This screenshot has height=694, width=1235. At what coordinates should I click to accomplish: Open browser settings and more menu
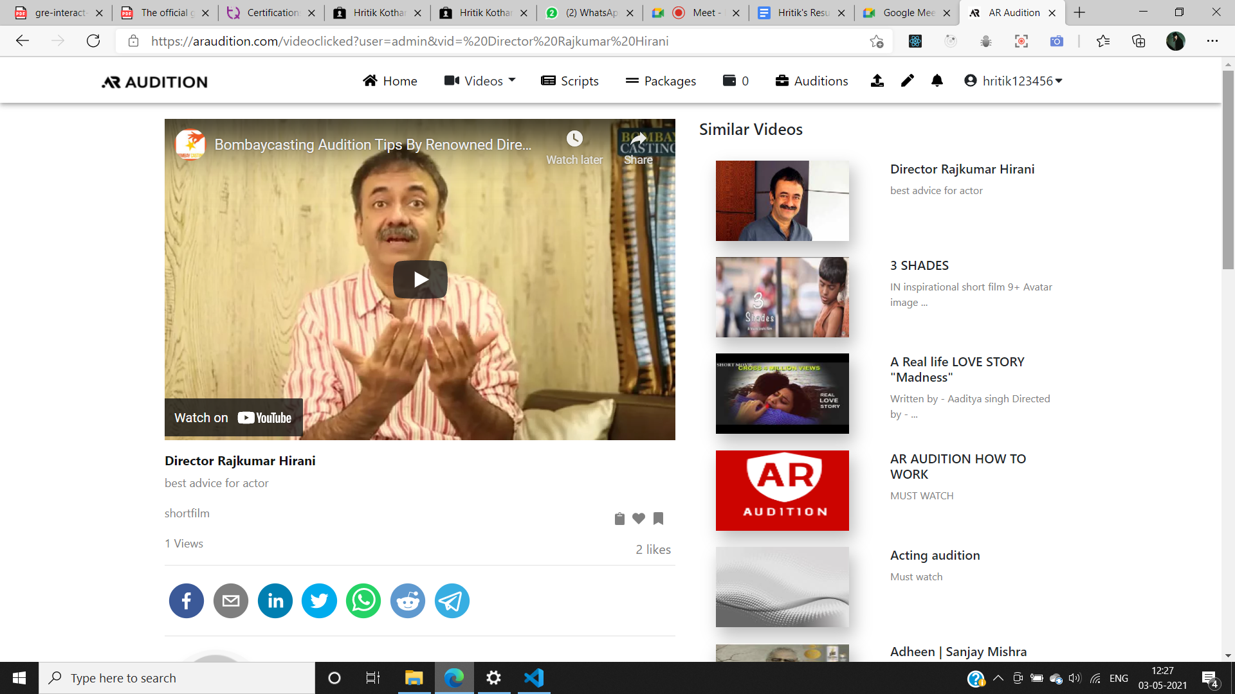pyautogui.click(x=1212, y=41)
